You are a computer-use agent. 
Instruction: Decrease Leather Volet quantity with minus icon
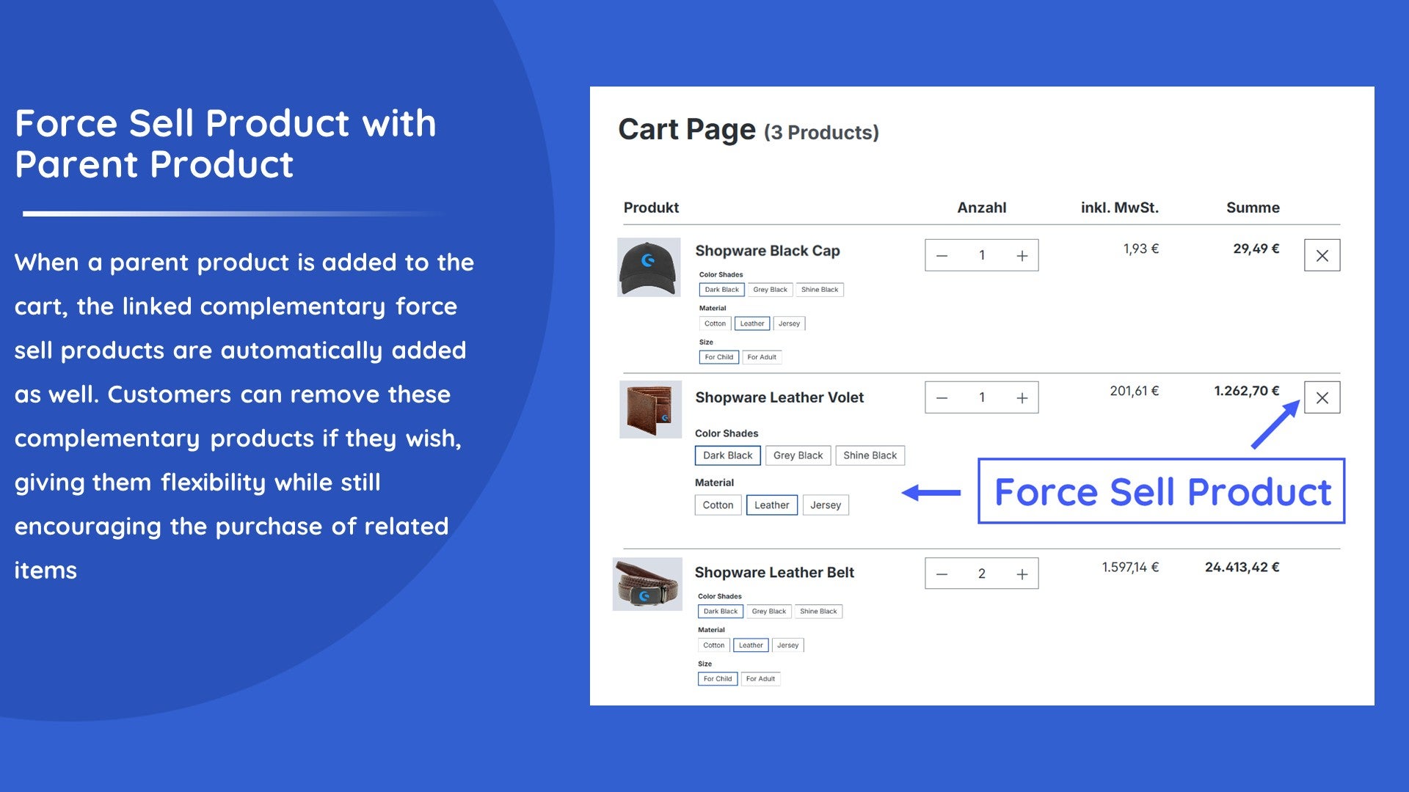coord(942,397)
